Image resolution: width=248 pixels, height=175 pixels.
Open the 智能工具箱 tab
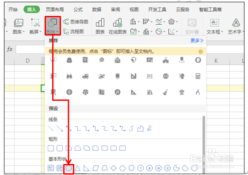[210, 9]
